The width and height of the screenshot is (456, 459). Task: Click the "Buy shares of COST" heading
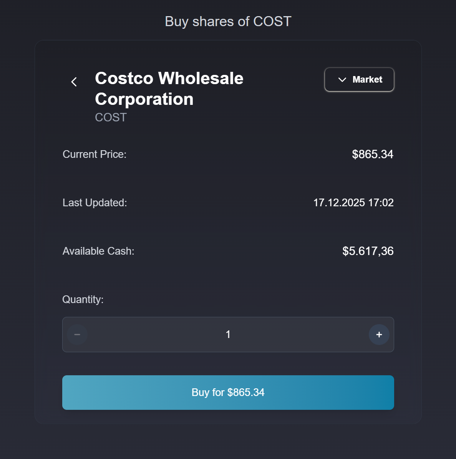(228, 22)
